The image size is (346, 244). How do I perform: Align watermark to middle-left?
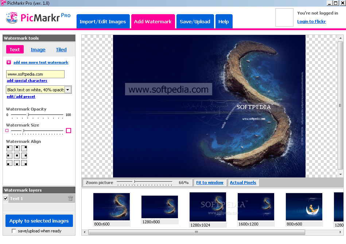tap(9, 156)
